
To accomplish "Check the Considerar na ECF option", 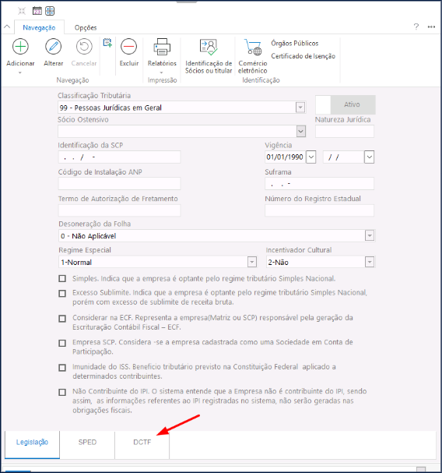I will [62, 319].
